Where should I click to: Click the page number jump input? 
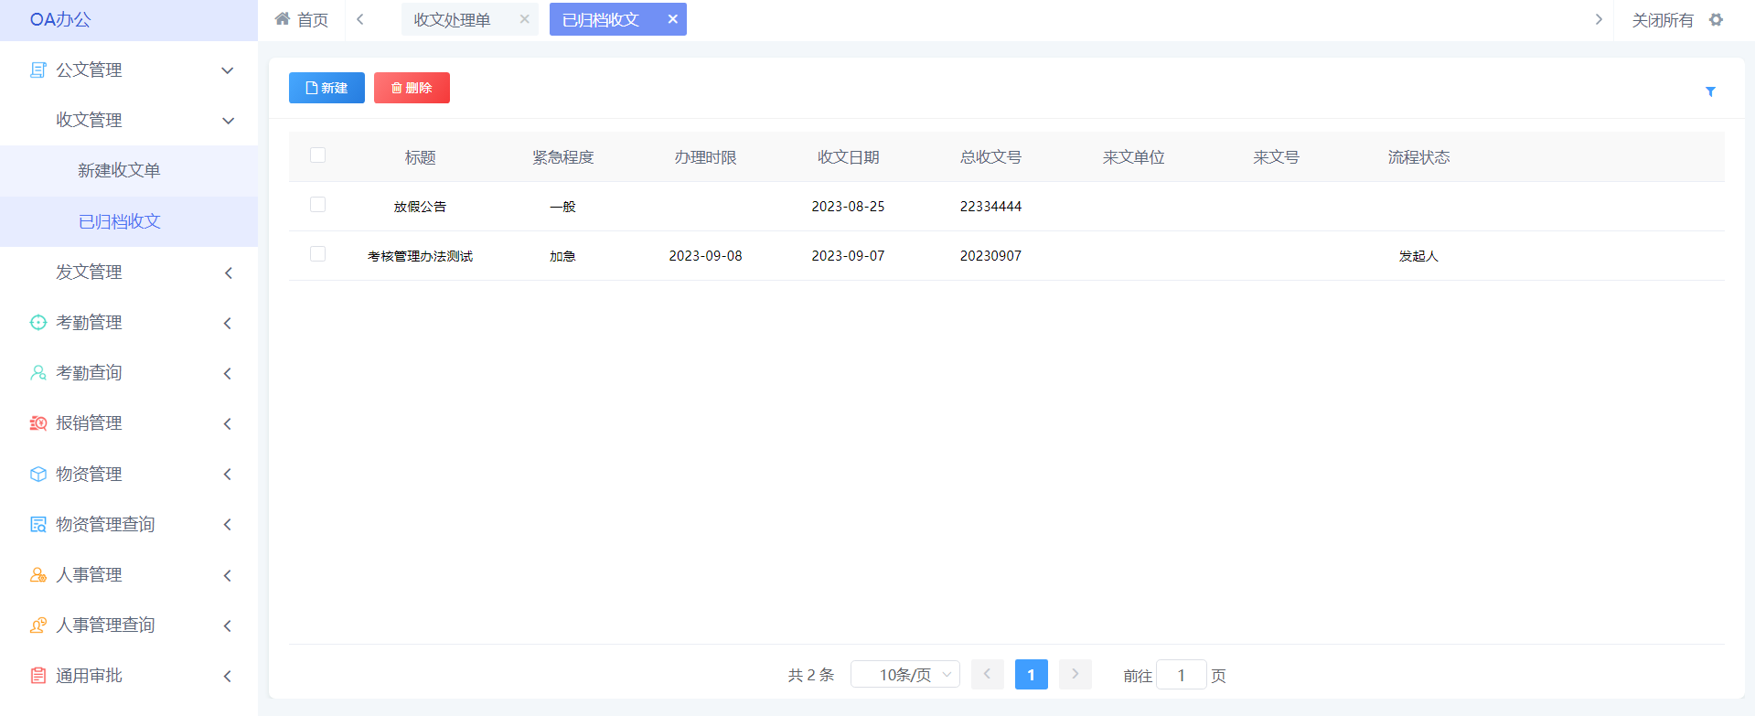[1181, 675]
